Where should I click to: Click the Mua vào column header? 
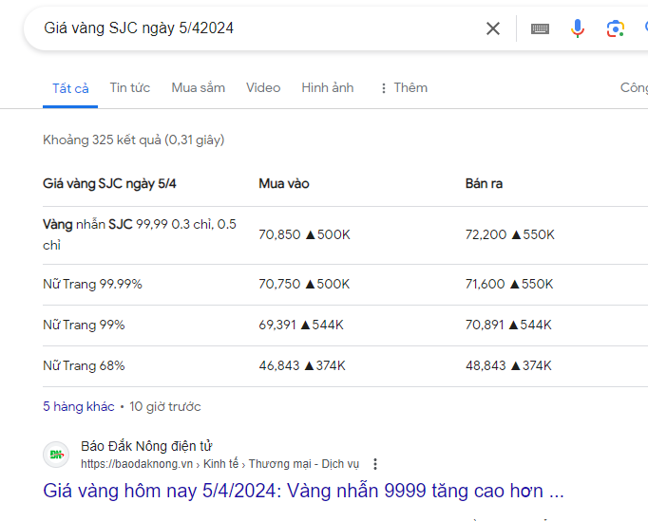click(x=283, y=183)
